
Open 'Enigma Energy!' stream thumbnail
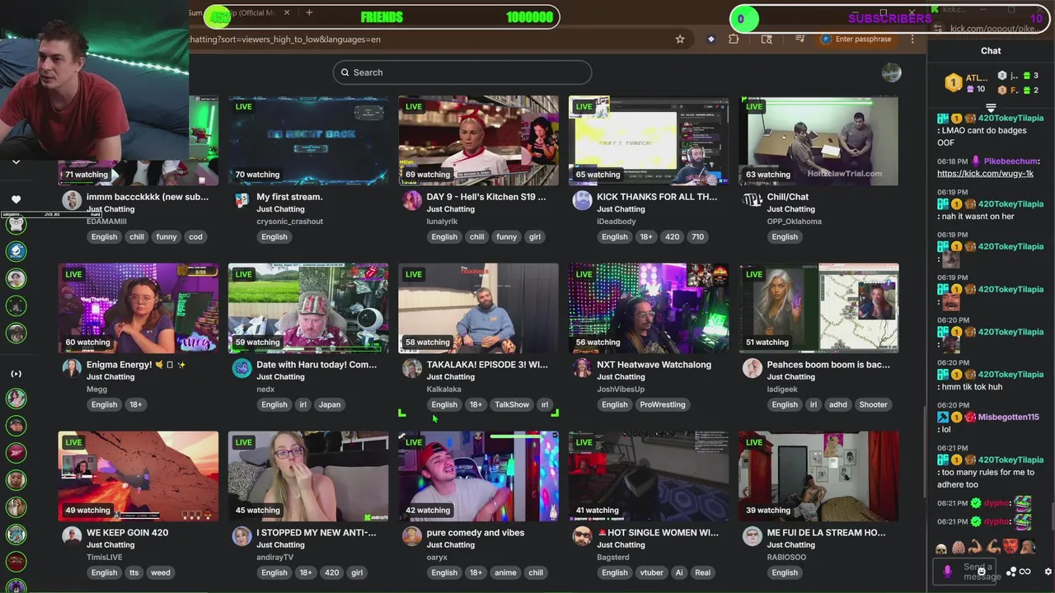tap(138, 308)
